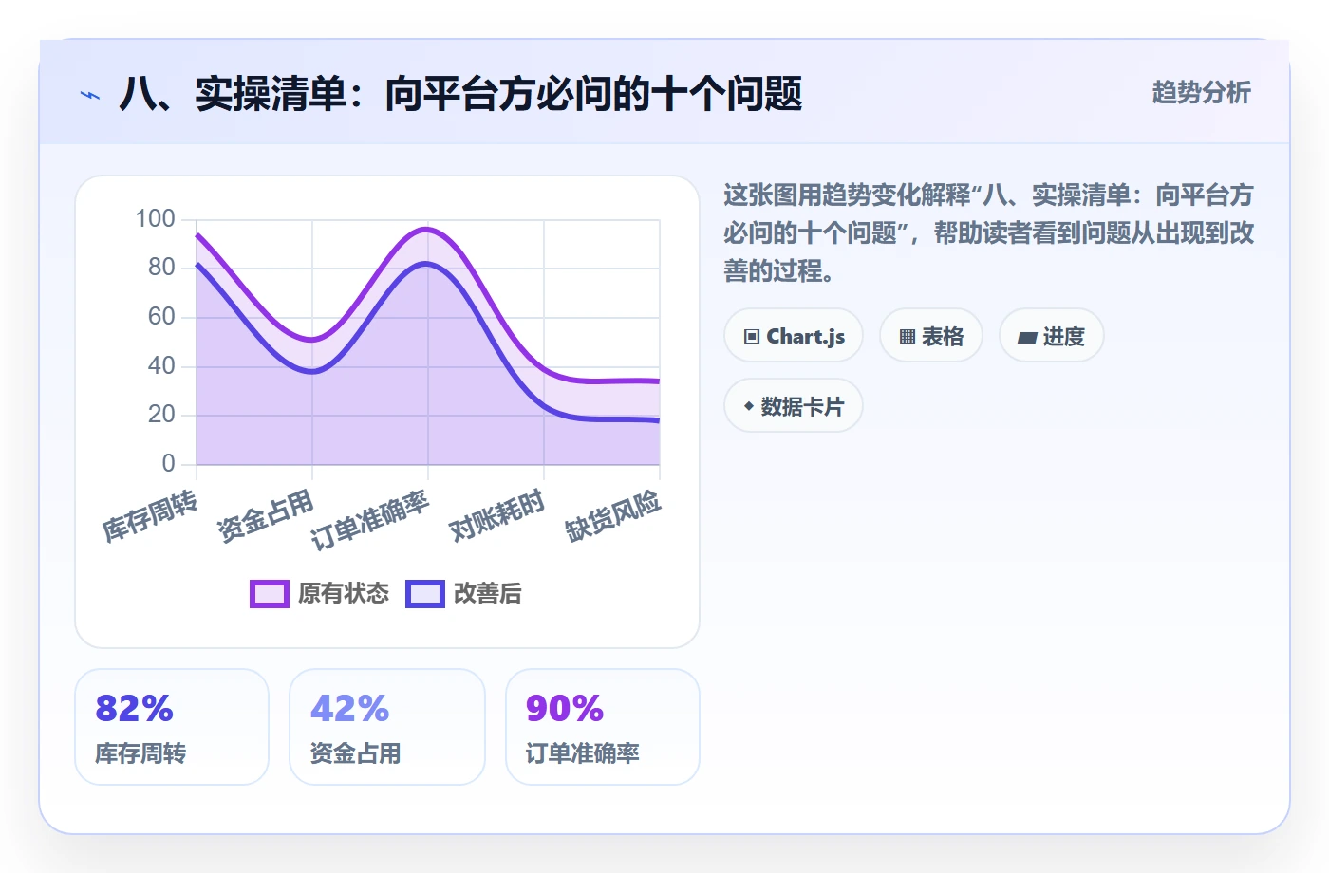Click the lightning bolt icon beside the title

point(90,95)
